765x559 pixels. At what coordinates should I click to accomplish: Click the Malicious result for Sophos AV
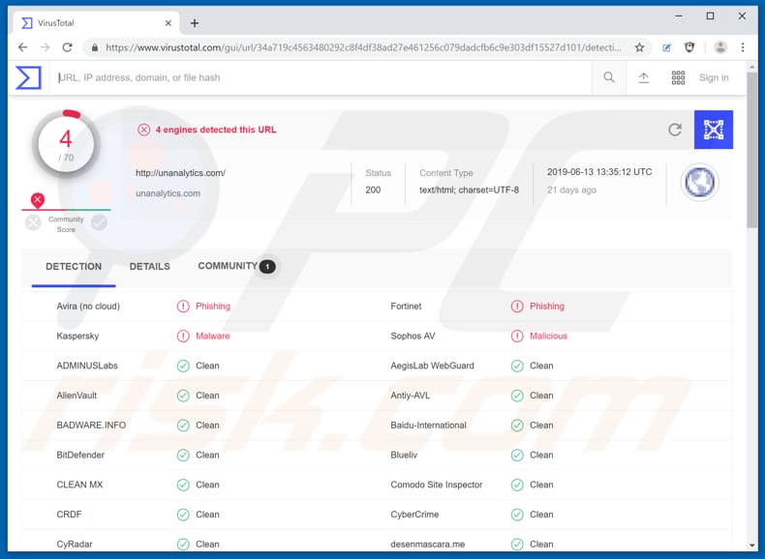548,336
